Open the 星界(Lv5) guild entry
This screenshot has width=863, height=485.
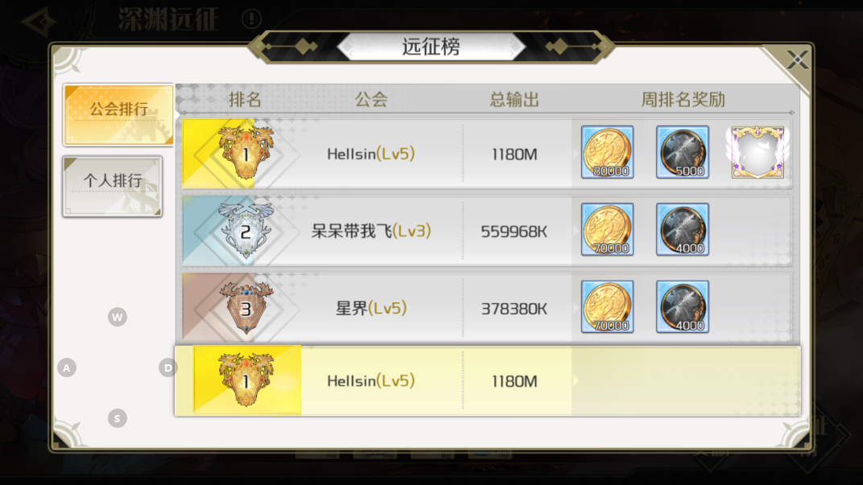(370, 308)
